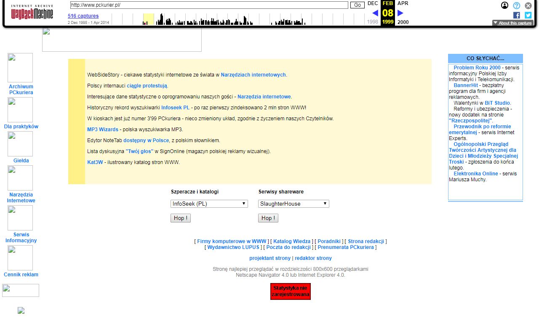Viewport: 539px width, 323px height.
Task: Open Archiwum PCkuriera sidebar link
Action: point(21,90)
